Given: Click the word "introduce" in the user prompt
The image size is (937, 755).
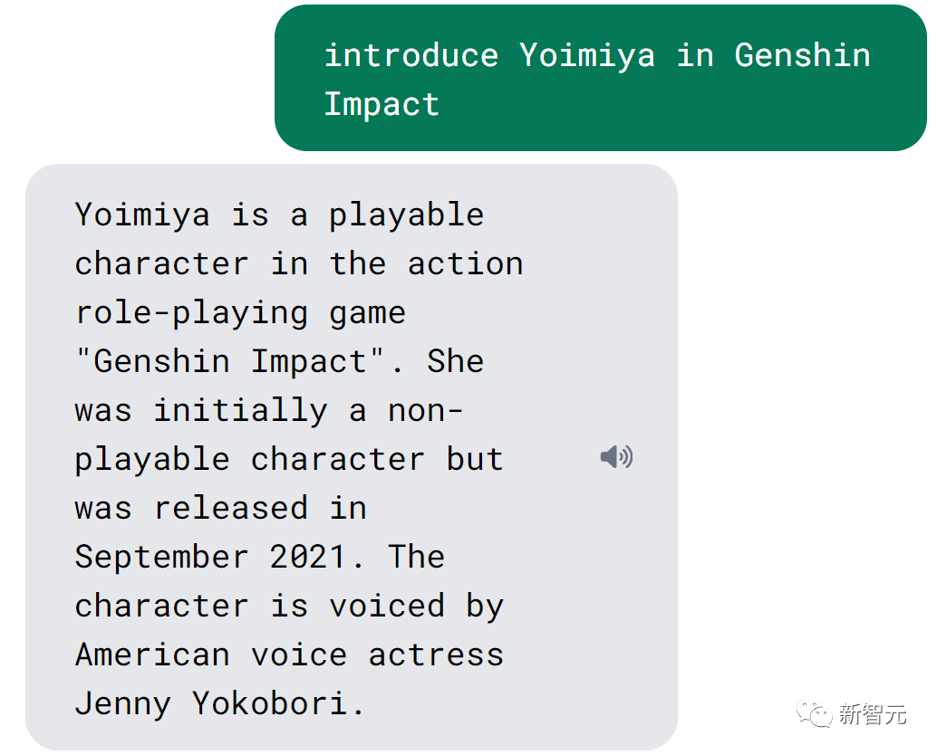Looking at the screenshot, I should pyautogui.click(x=411, y=56).
